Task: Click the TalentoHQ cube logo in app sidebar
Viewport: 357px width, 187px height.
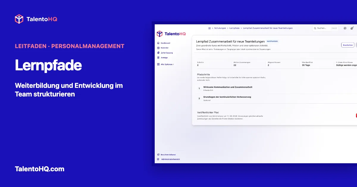Action: point(160,34)
